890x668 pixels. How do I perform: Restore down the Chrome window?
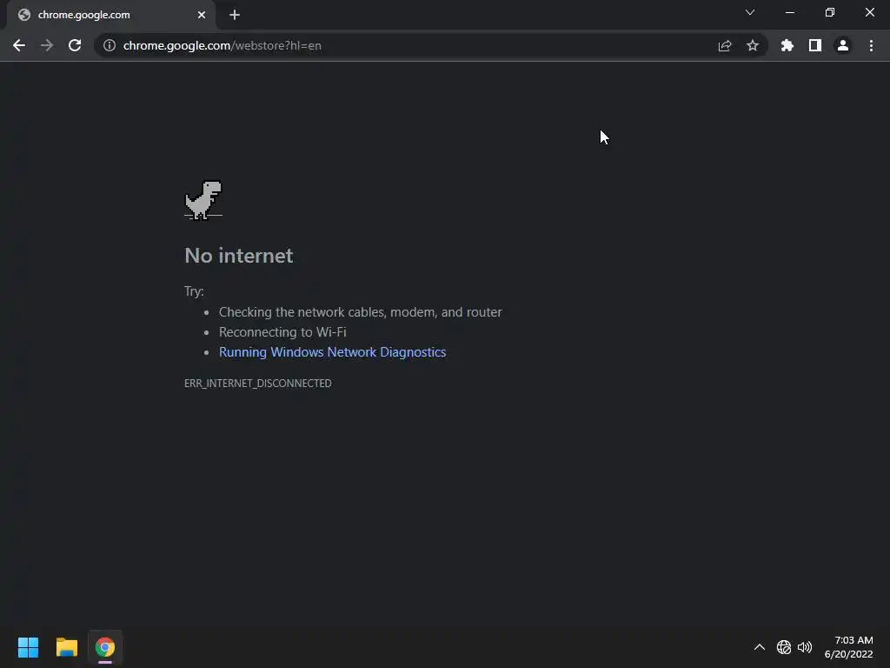point(830,12)
